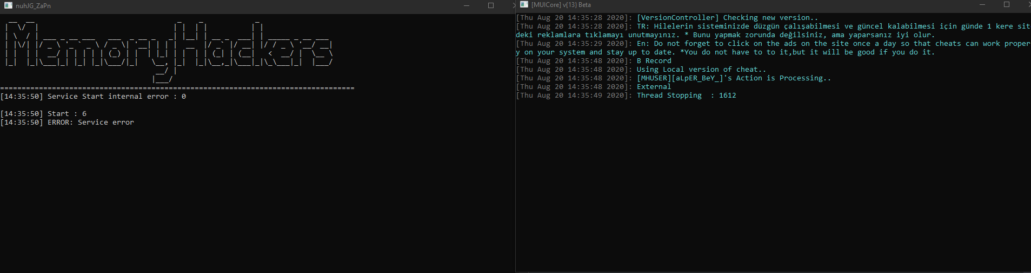Click the '[MHUSER][aLpER_BeY_]'s Action is Processing' line
1031x273 pixels.
[674, 78]
